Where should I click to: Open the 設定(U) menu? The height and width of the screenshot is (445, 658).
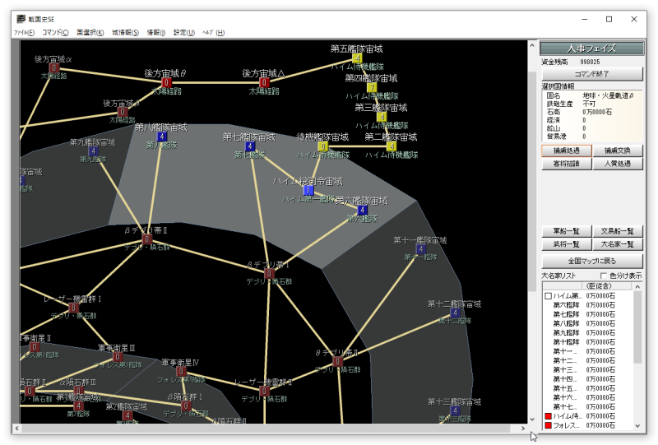click(183, 33)
